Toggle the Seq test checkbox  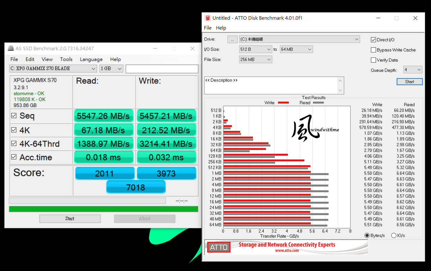coord(14,116)
